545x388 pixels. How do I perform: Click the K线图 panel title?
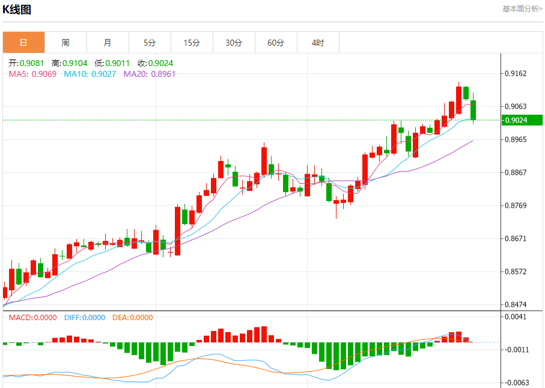tap(17, 10)
